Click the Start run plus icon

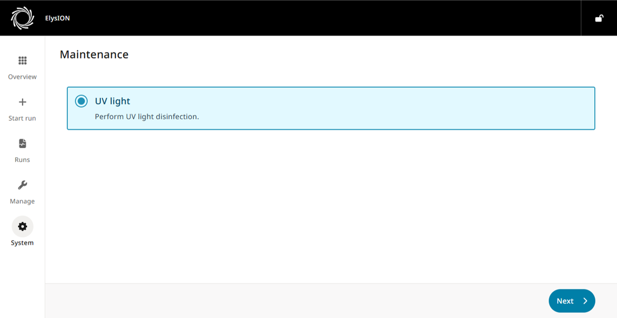click(x=23, y=102)
